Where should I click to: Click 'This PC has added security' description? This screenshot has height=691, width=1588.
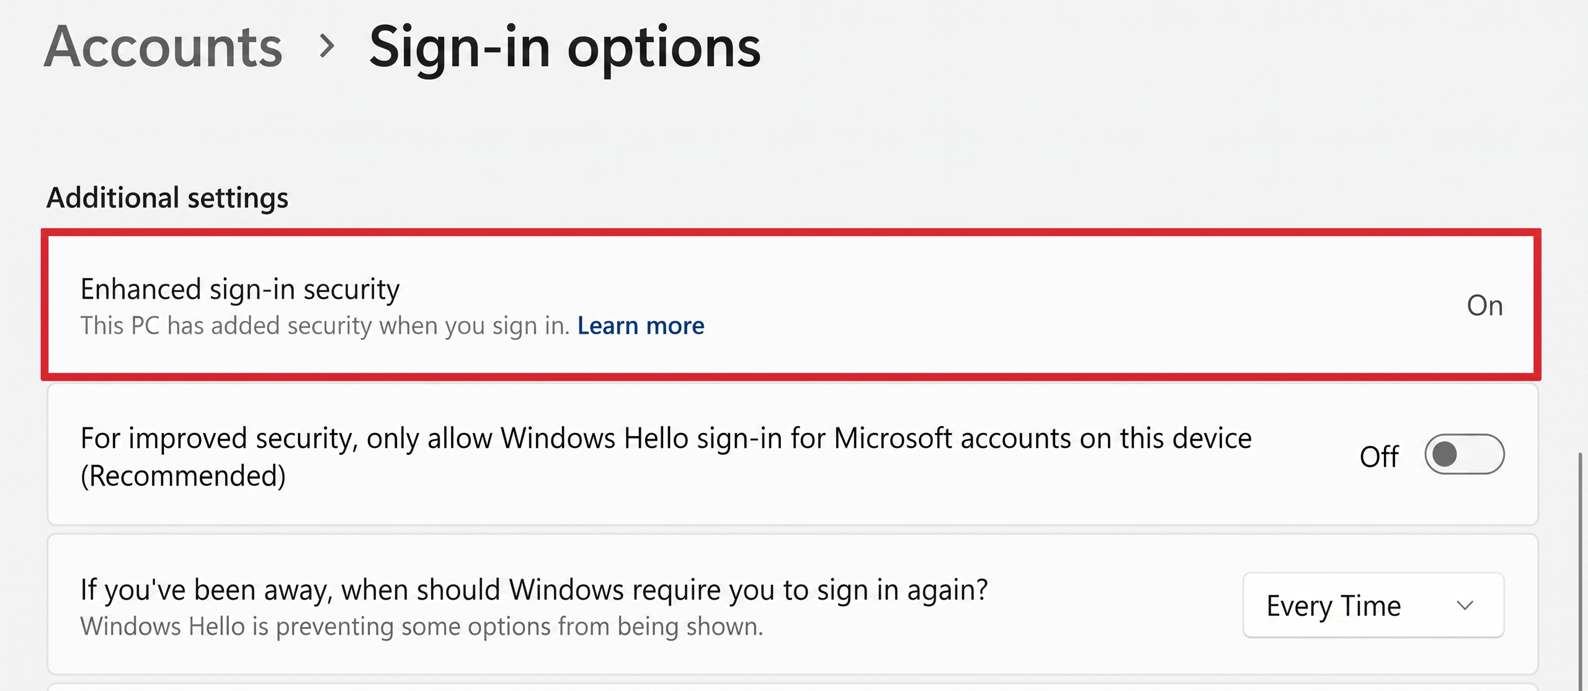click(324, 326)
